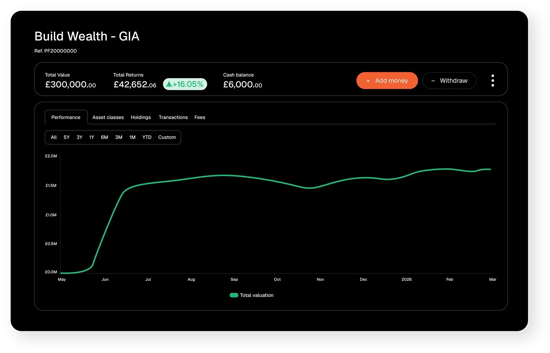Click the £2.0M y-axis label
This screenshot has width=550, height=353.
tap(51, 156)
